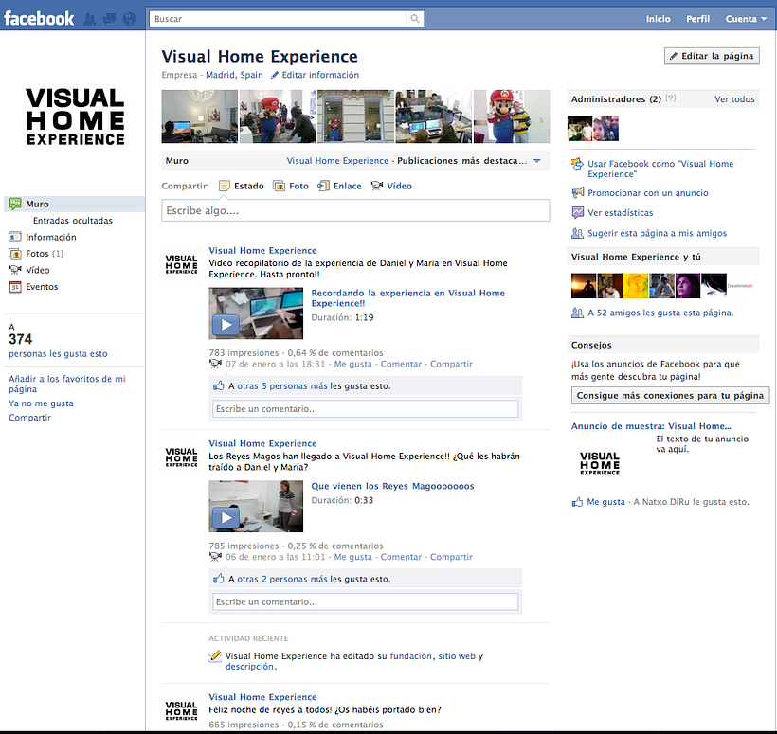Open the building facade photo thumbnail
Screen dimensions: 777x734
pos(355,116)
